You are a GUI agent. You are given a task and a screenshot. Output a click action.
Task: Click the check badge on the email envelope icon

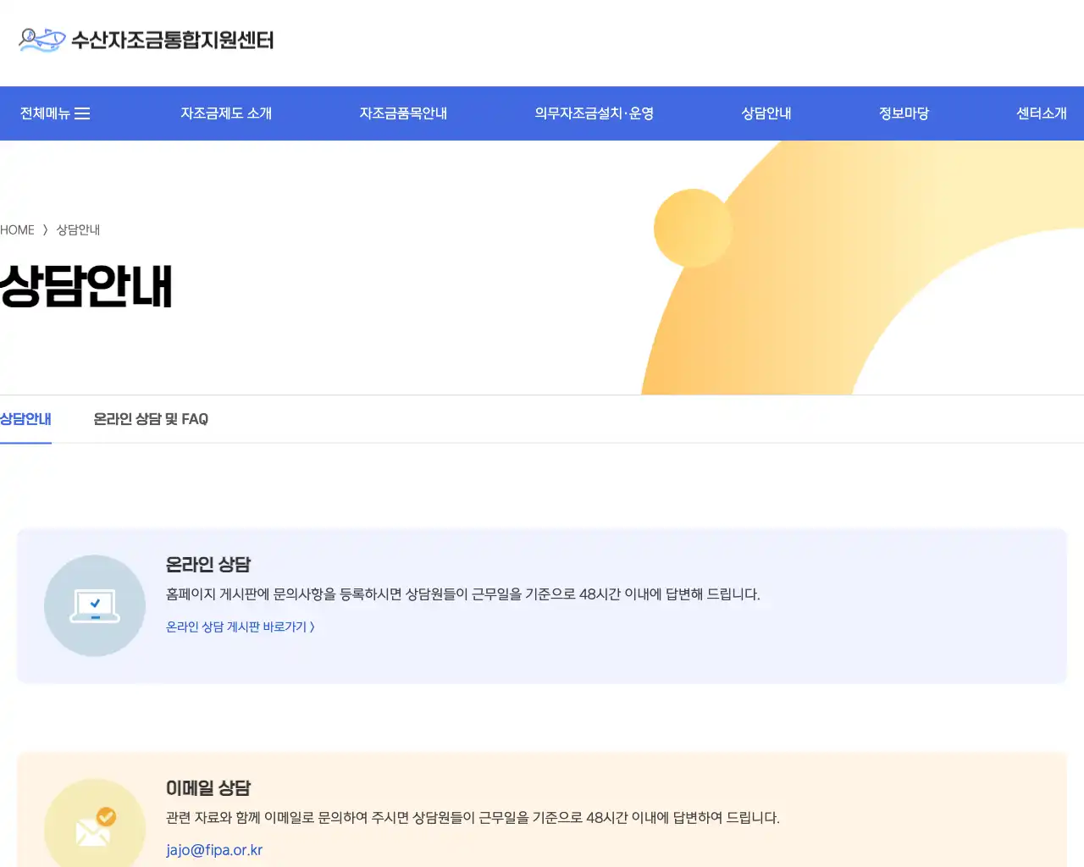pos(105,817)
